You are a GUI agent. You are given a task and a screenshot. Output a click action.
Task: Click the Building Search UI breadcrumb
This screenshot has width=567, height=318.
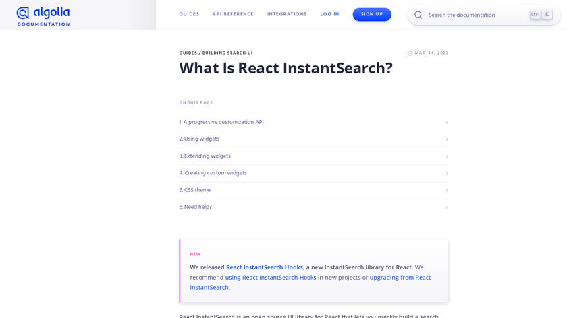(x=227, y=53)
